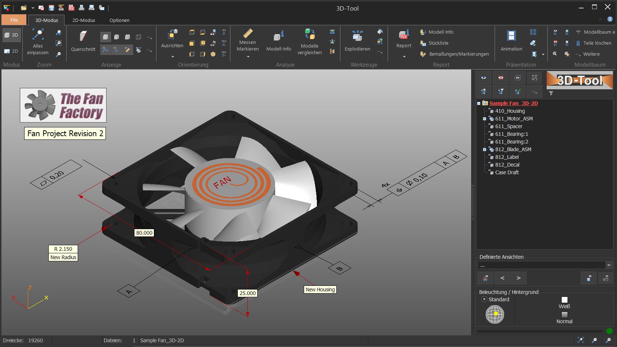Viewport: 617px width, 347px height.
Task: Click the Alles einpassen zoom tool
Action: pos(37,40)
